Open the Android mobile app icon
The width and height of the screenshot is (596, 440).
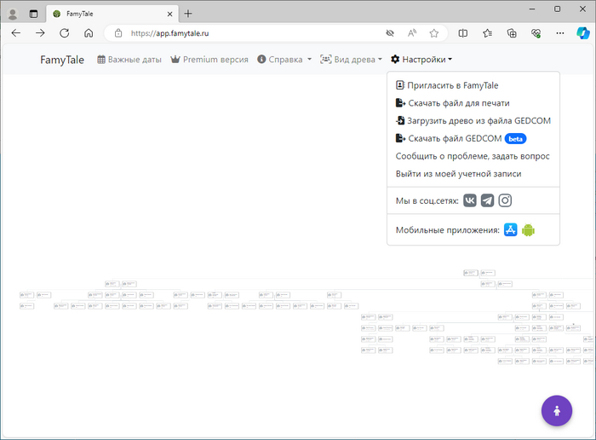pos(529,230)
